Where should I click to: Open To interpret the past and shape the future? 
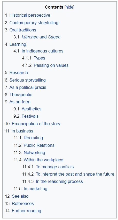[x=75, y=174]
